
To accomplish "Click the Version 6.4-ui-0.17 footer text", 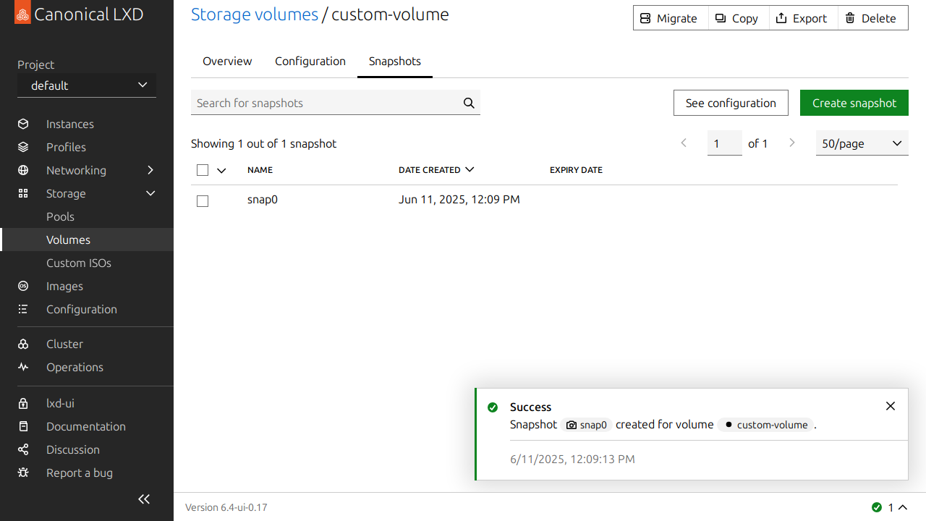I will click(226, 507).
